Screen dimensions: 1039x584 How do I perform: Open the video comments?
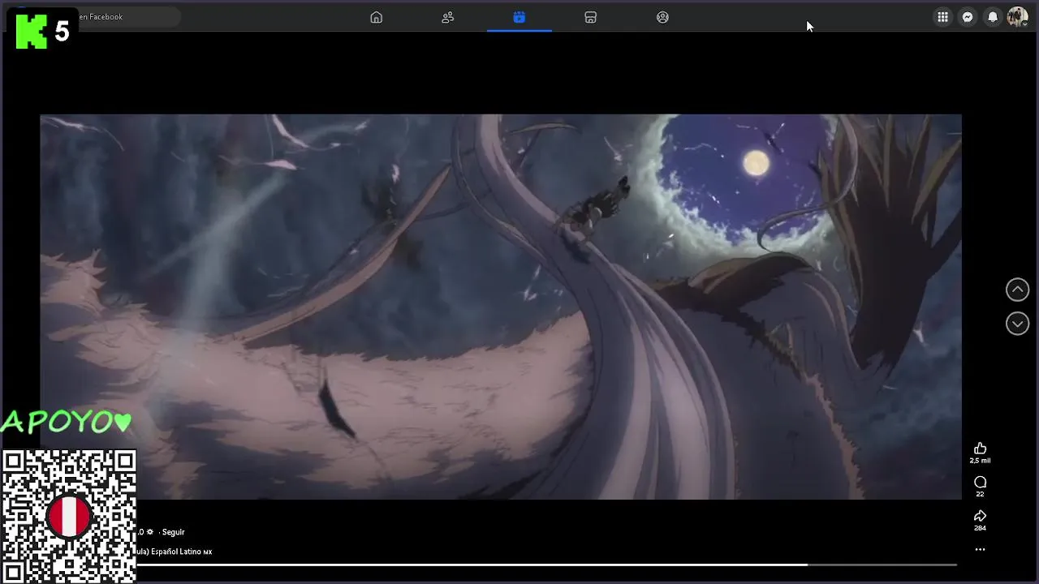pos(980,483)
